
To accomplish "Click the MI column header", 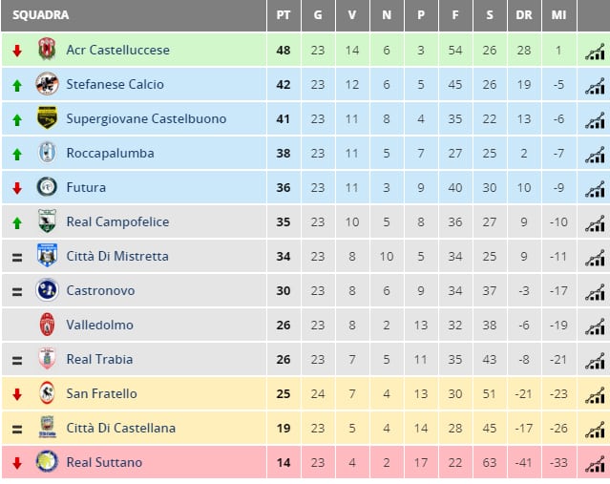I will [x=558, y=15].
